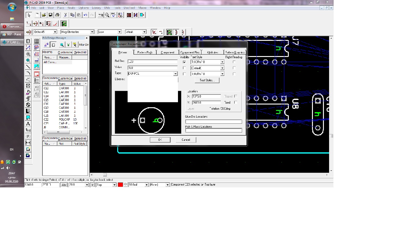Switch to the Pattern Pads tab
This screenshot has height=234, width=417.
[145, 52]
